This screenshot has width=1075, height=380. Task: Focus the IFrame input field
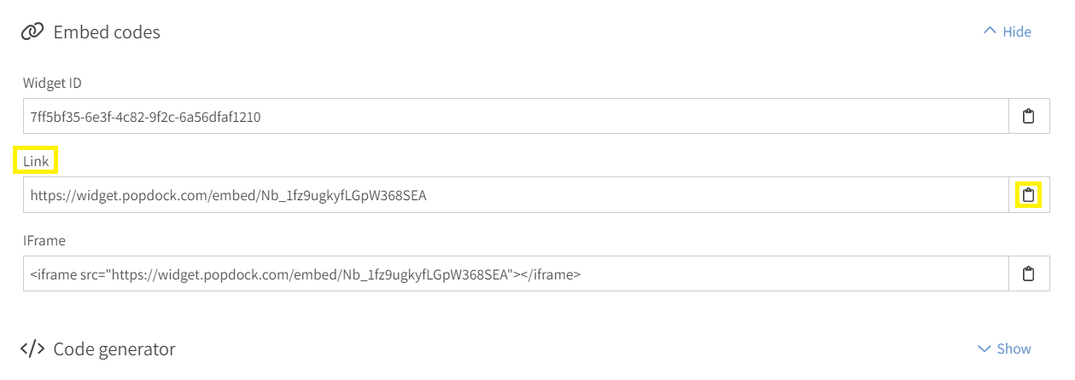(x=517, y=273)
